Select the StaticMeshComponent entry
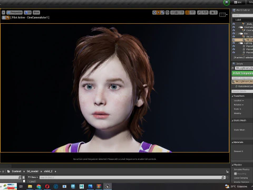This screenshot has width=253, height=190. pos(244,87)
